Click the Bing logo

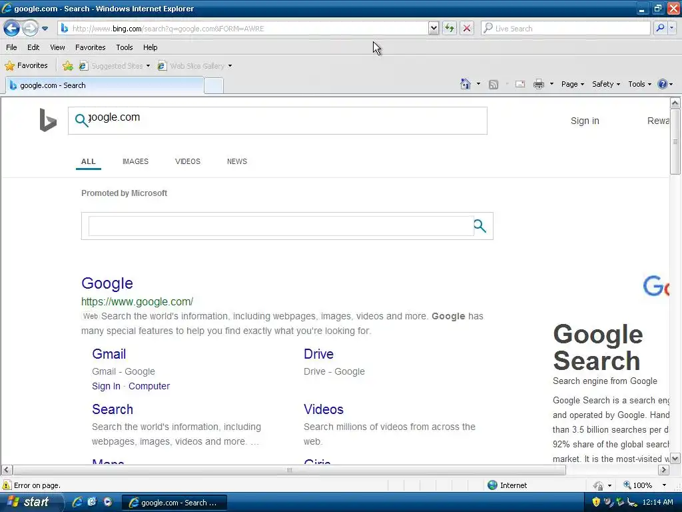pyautogui.click(x=48, y=120)
